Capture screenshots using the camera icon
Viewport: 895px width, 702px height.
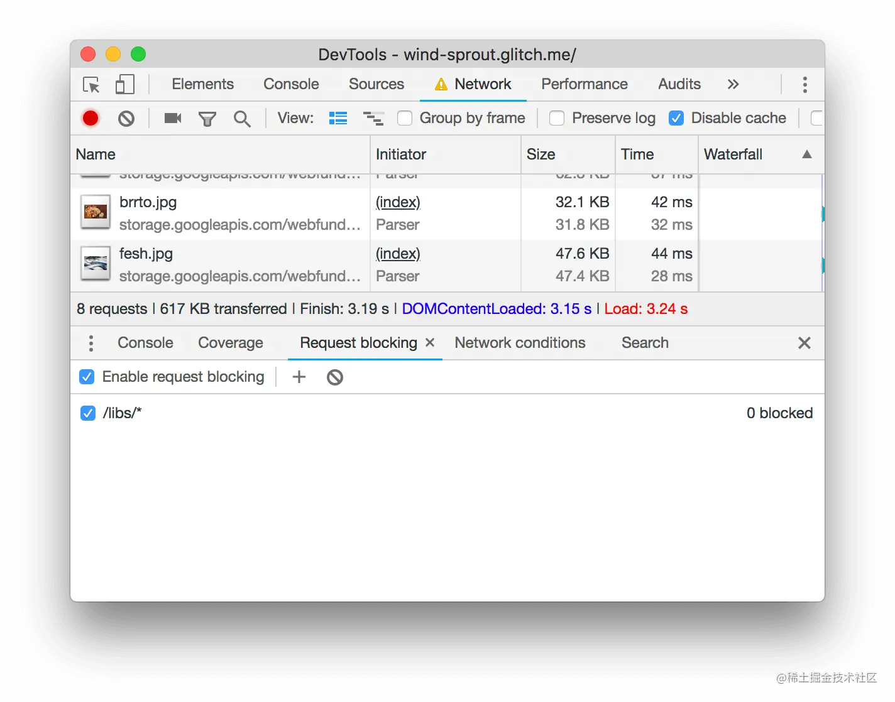click(x=173, y=118)
